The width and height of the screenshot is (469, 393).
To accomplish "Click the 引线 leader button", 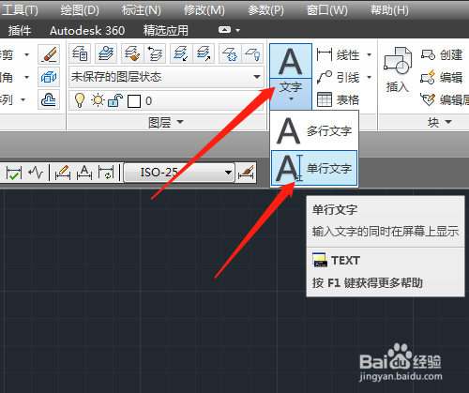I will tap(338, 77).
